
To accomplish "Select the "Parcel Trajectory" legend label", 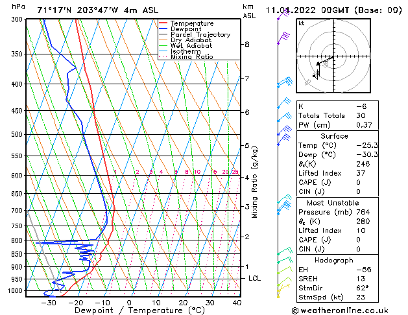I will [200, 34].
